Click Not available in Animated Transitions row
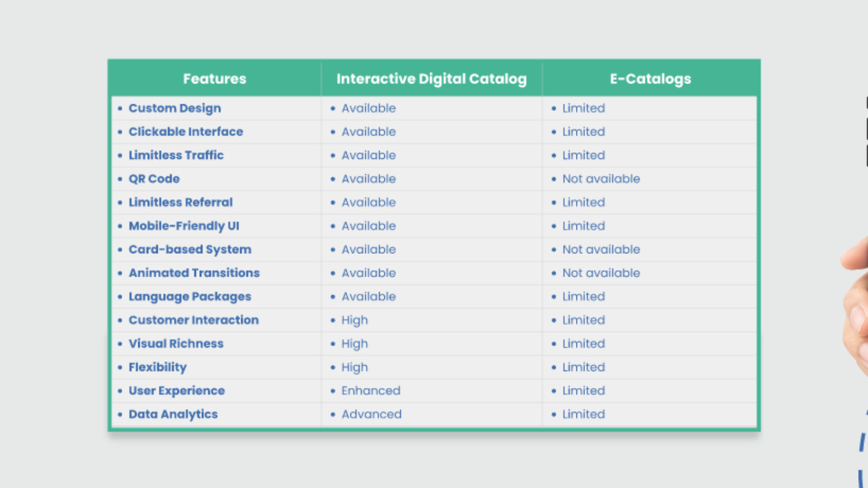The height and width of the screenshot is (488, 868). tap(601, 273)
